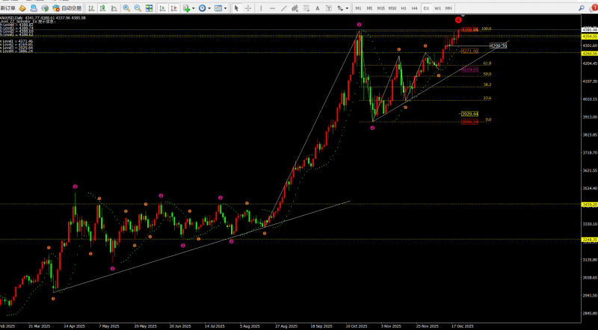
Task: Switch chart to candlestick mode
Action: click(102, 7)
